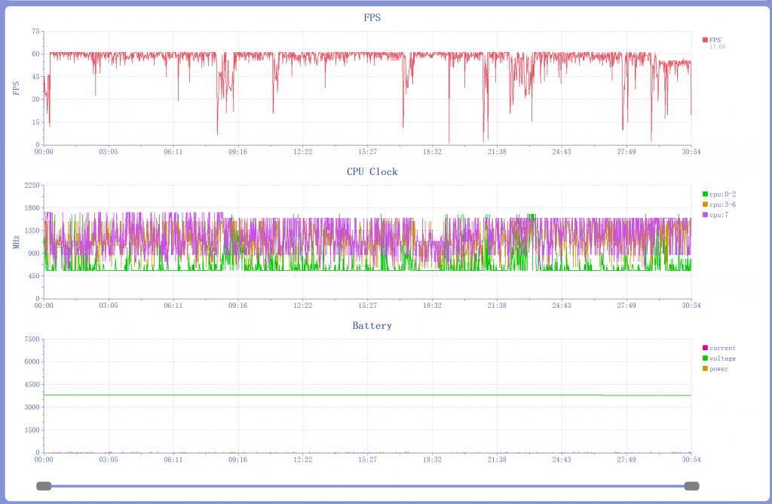Click the right handle of range slider
The height and width of the screenshot is (504, 772).
coord(691,486)
